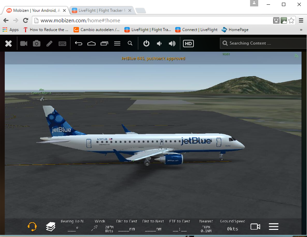
Task: Click the magnifier search icon in Mobizen toolbar
Action: [x=130, y=43]
